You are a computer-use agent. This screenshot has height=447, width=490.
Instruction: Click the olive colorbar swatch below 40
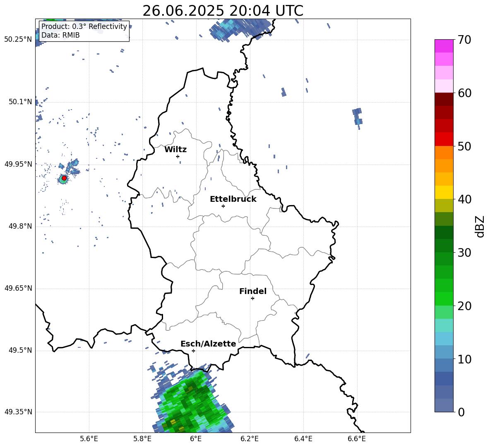click(x=444, y=206)
